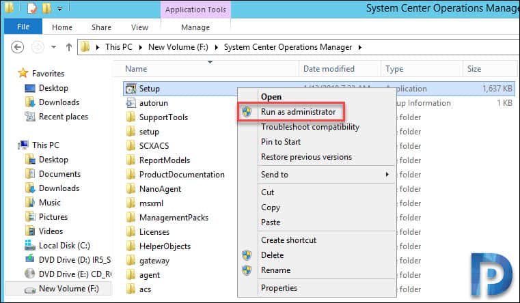Select the Setup application icon

point(131,89)
